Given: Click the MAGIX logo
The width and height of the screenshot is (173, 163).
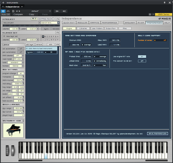Looking at the screenshot, I should click(165, 19).
